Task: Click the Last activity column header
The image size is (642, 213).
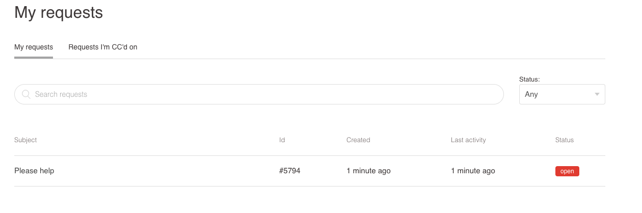Action: pos(468,140)
